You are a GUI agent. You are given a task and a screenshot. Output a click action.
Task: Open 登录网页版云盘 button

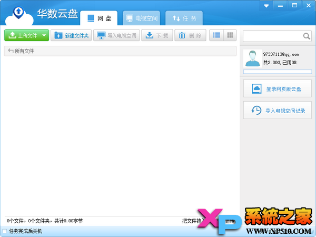click(x=278, y=88)
